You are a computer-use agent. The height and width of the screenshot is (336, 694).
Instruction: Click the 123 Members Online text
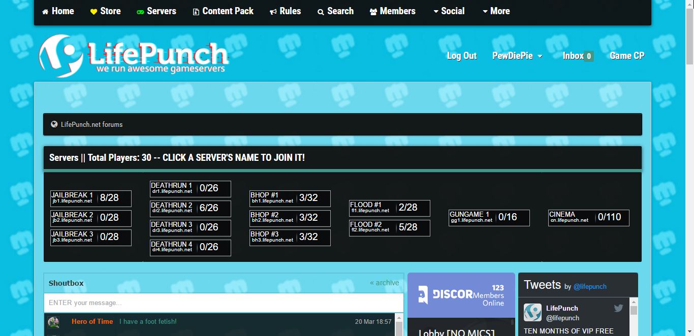pos(488,295)
